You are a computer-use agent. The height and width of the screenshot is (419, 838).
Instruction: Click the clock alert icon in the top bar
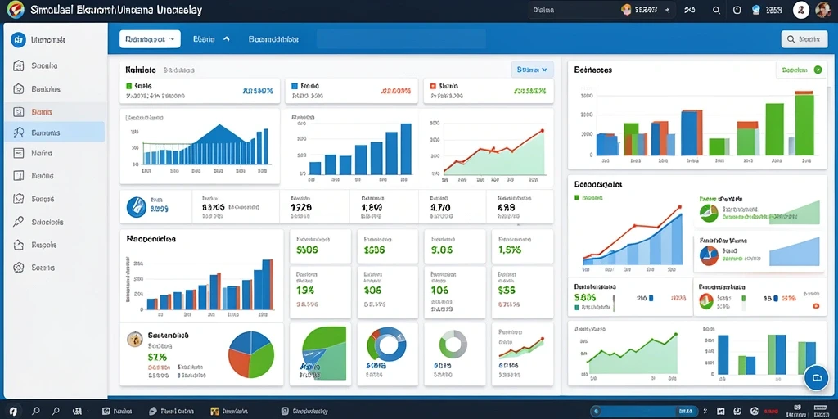[x=737, y=10]
